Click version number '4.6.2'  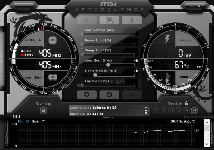pos(16,117)
